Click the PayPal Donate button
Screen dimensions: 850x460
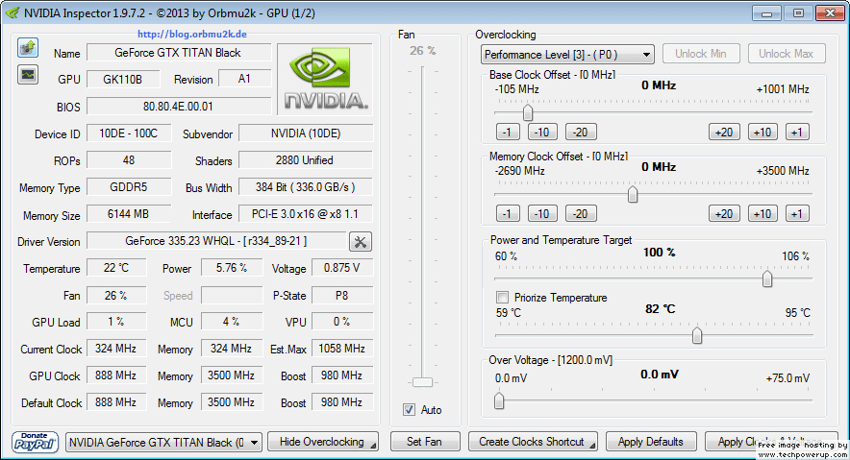click(x=35, y=442)
